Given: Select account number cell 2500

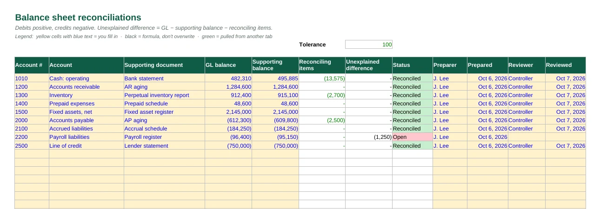Looking at the screenshot, I should tap(32, 146).
